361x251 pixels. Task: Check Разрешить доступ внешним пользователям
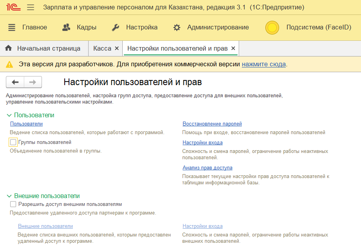(13, 204)
